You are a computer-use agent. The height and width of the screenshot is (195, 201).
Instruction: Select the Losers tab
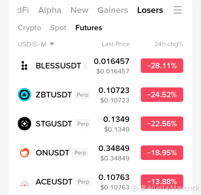click(150, 10)
